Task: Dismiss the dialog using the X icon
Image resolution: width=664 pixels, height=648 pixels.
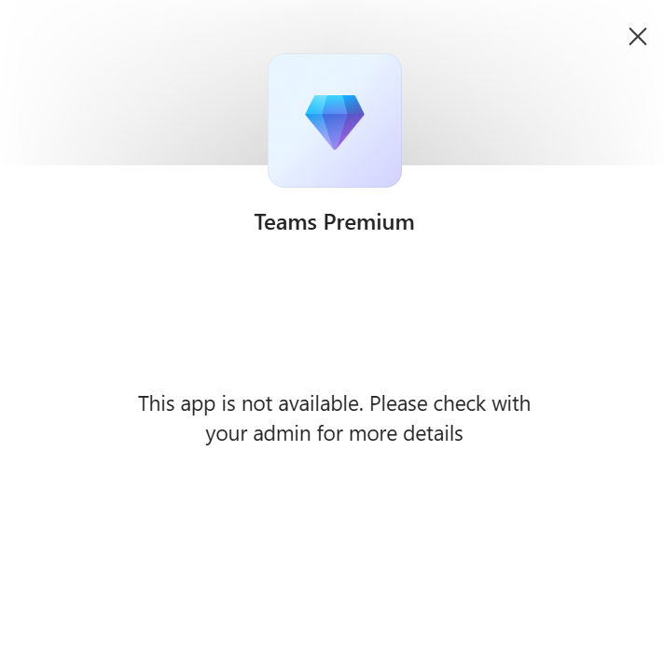Action: pos(637,36)
